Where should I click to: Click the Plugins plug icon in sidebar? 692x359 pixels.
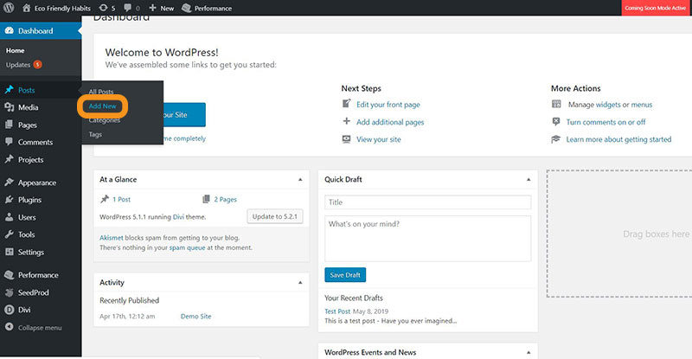9,200
